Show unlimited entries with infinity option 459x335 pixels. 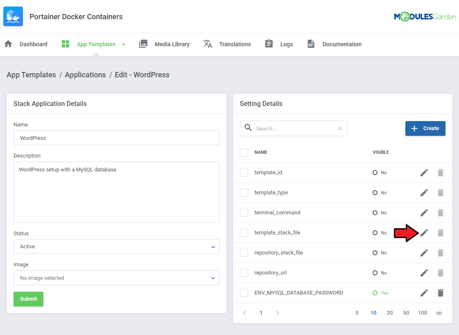pyautogui.click(x=439, y=313)
